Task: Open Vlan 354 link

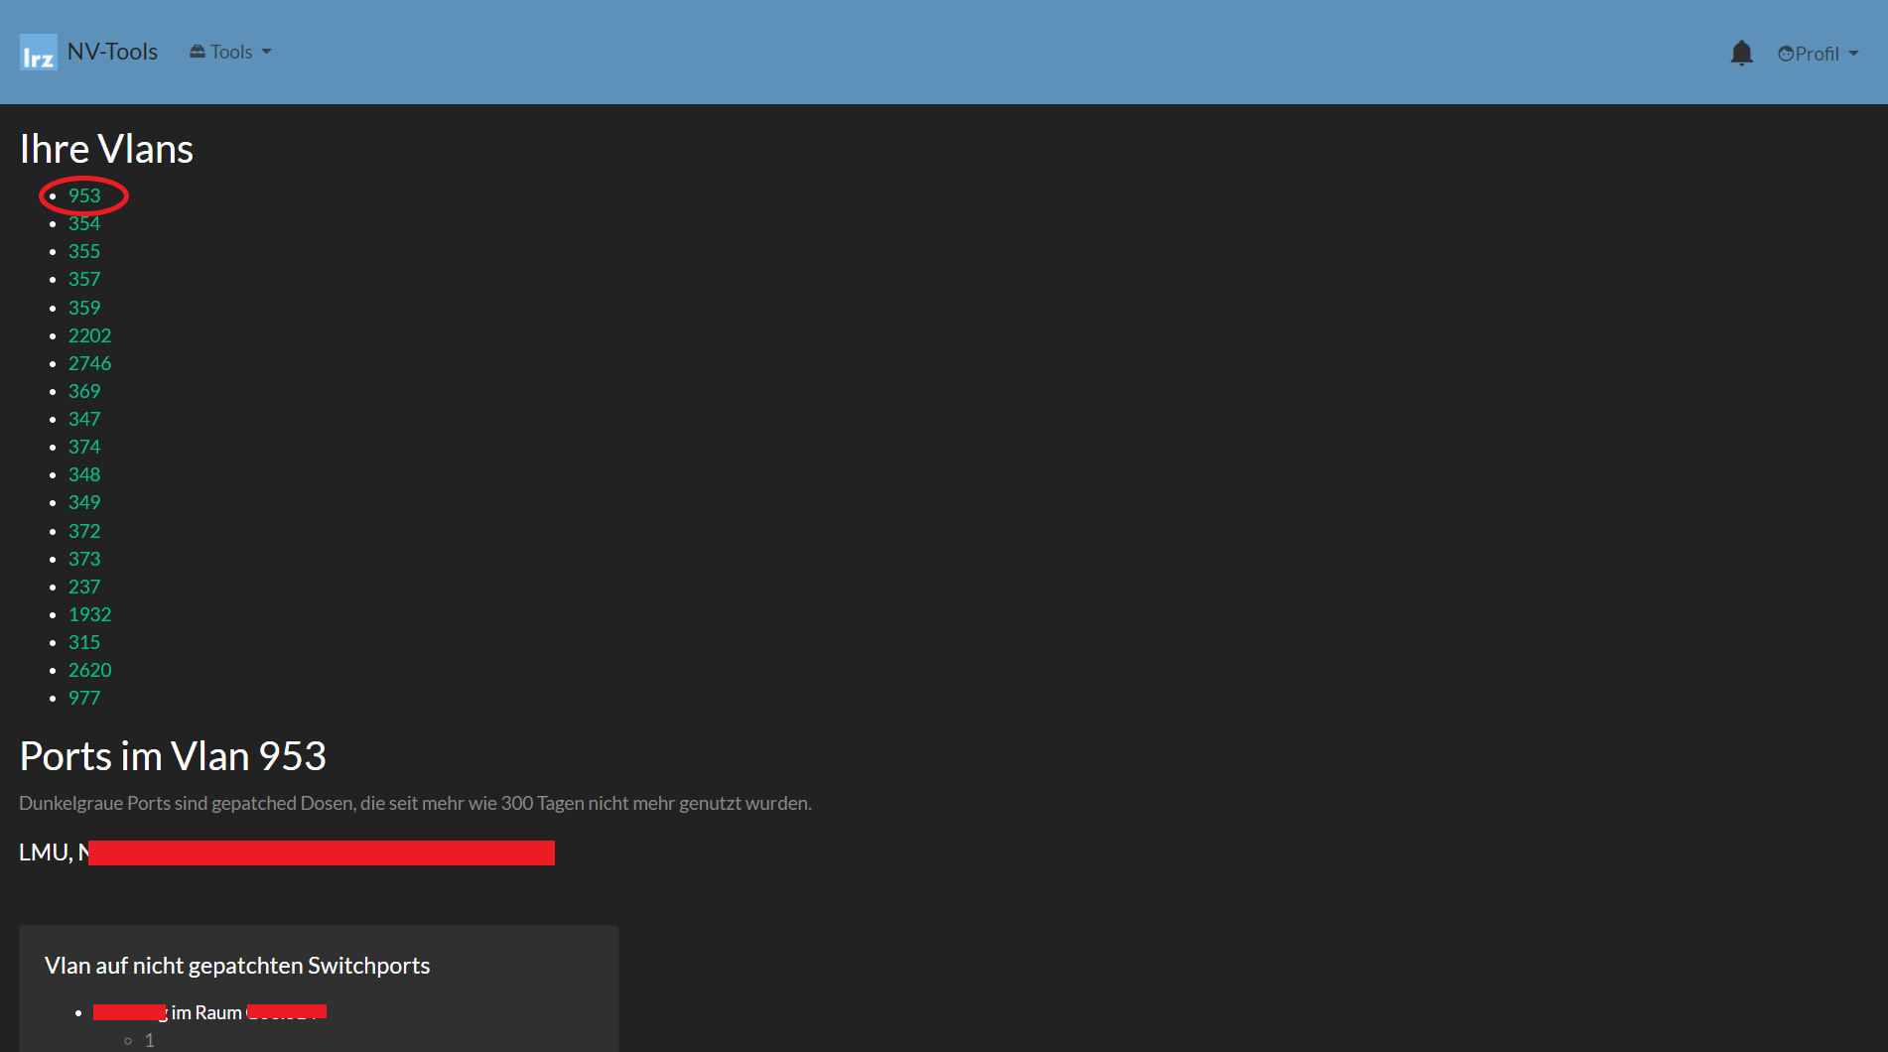Action: pos(84,223)
